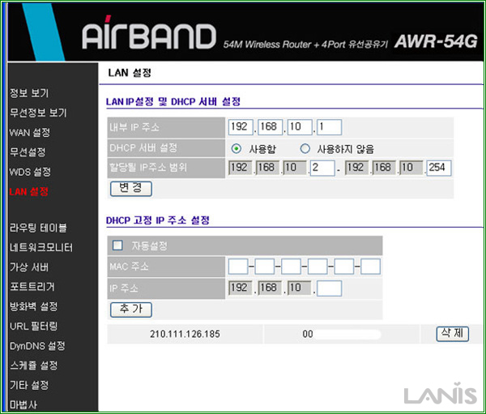
Task: Tick the 자동설정 checkbox
Action: [117, 245]
